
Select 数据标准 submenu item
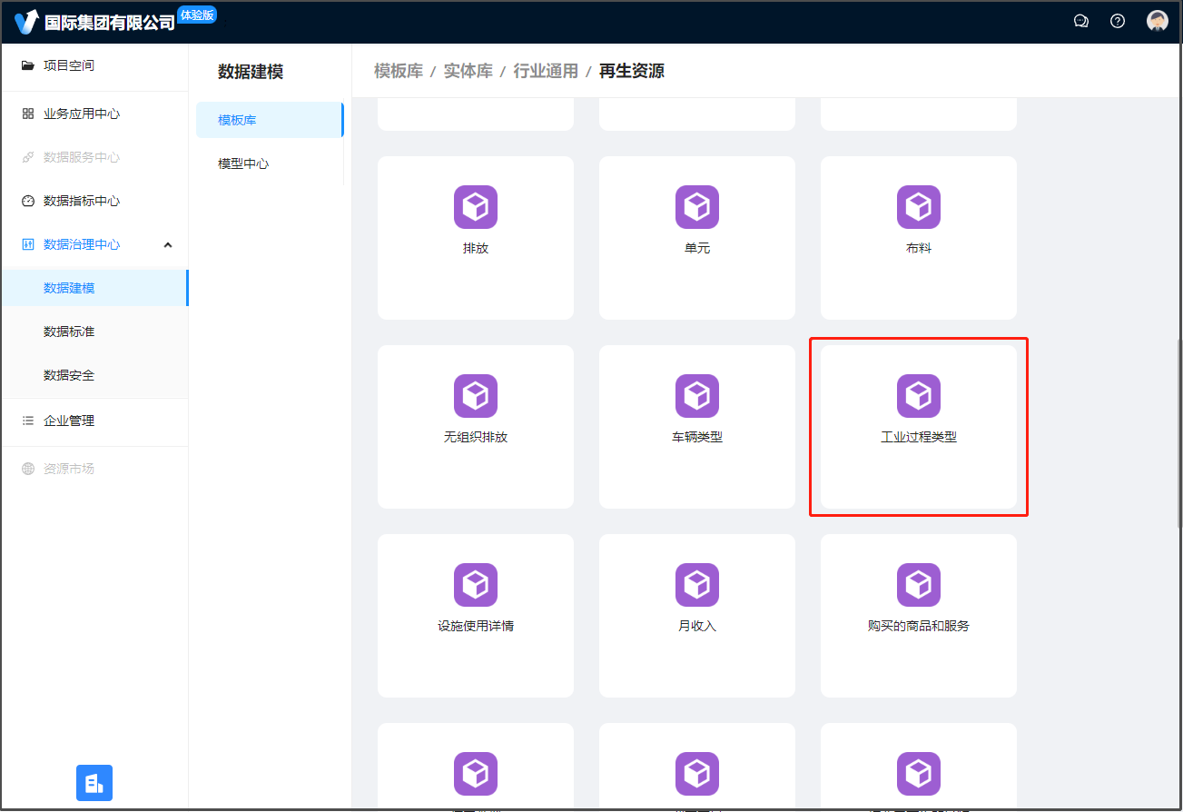[69, 332]
